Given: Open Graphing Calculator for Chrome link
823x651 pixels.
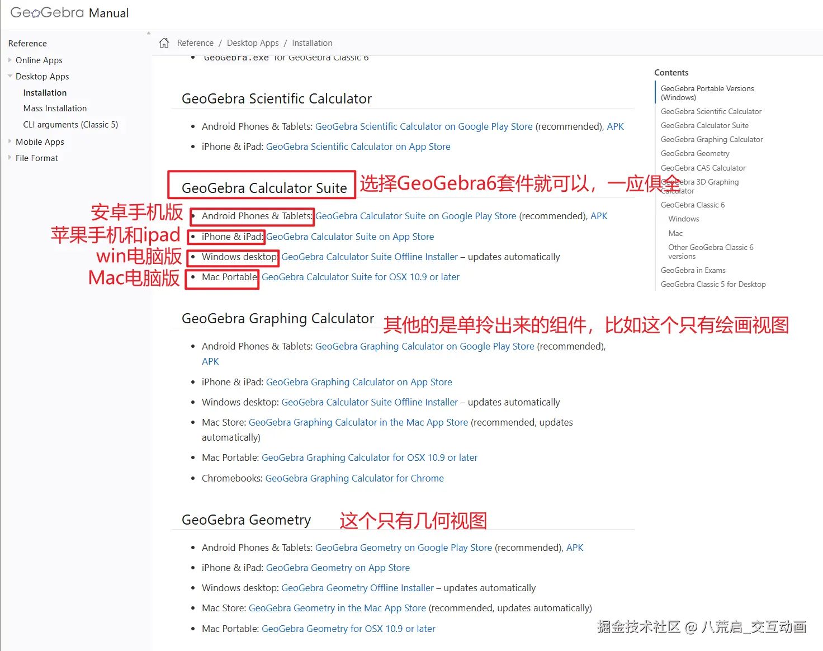Looking at the screenshot, I should click(x=354, y=478).
